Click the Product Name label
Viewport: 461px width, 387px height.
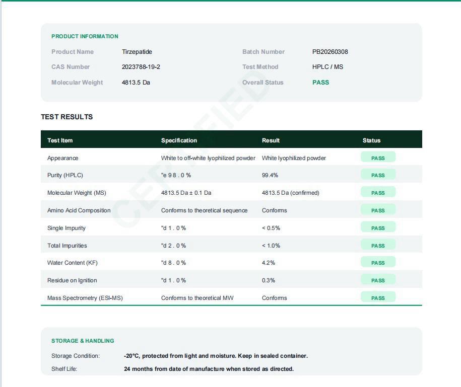(73, 52)
